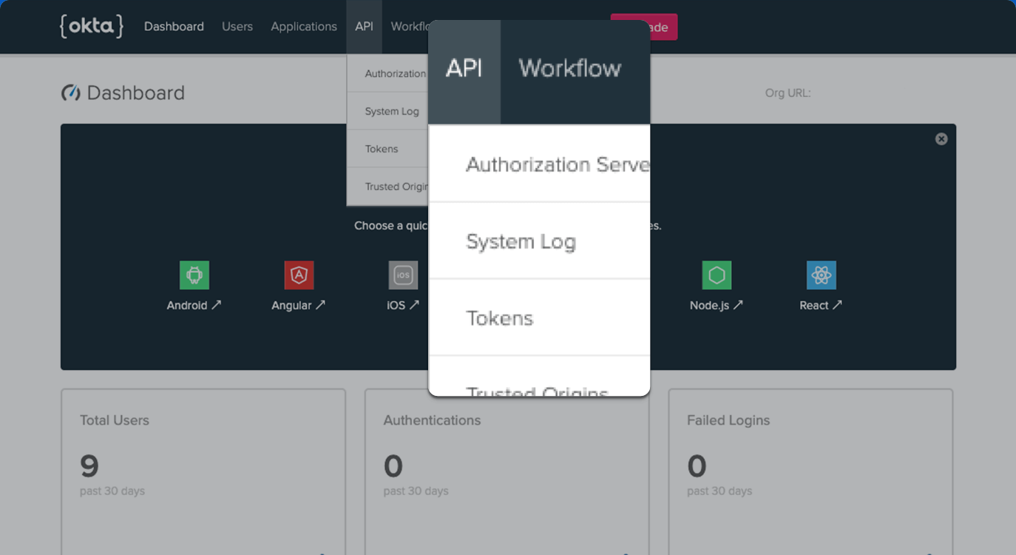This screenshot has width=1016, height=555.
Task: Click the Total Users card heading
Action: 115,420
